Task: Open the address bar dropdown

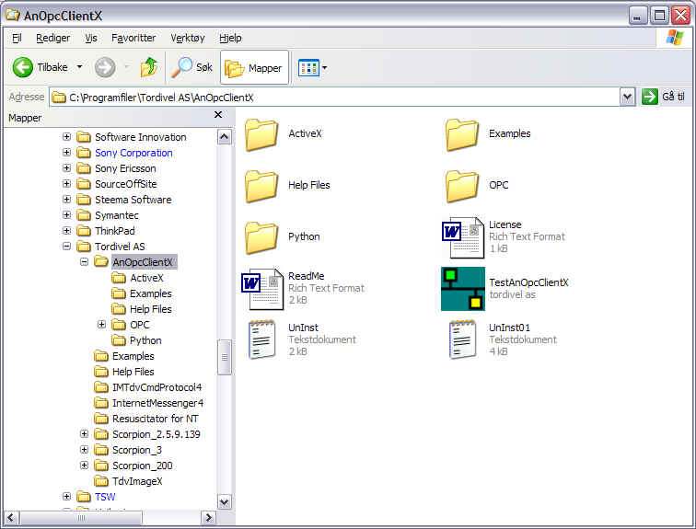Action: (627, 97)
